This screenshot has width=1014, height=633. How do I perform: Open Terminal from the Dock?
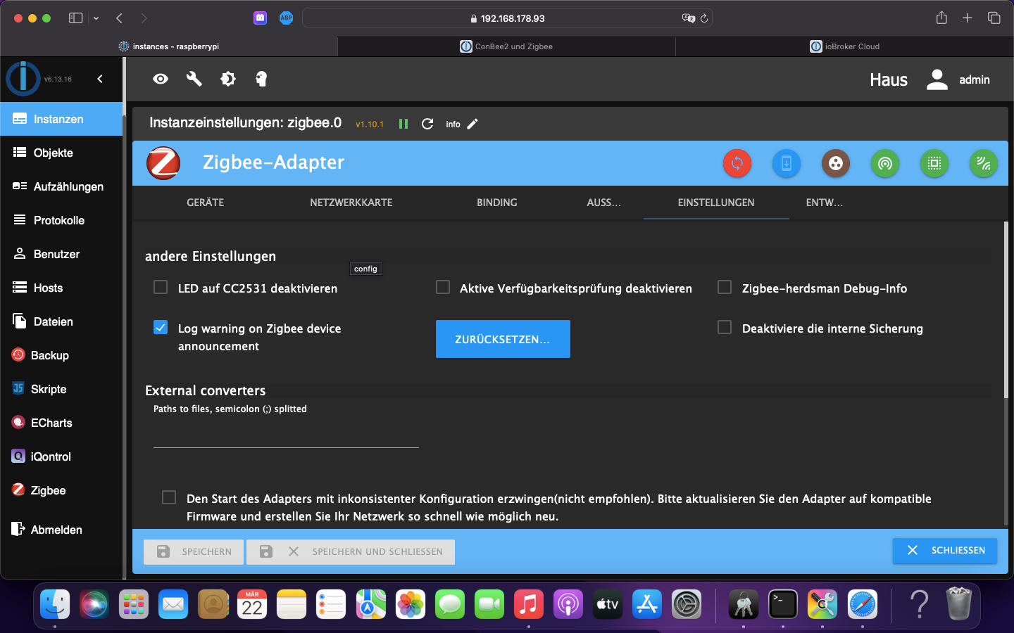point(783,603)
